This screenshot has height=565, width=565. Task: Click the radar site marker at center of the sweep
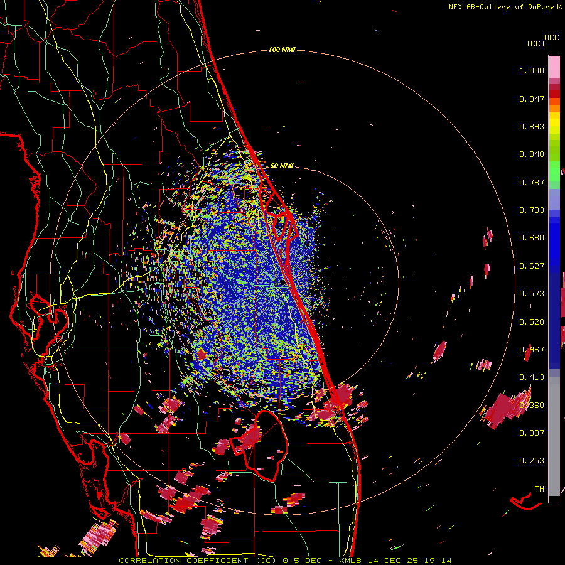coord(282,283)
